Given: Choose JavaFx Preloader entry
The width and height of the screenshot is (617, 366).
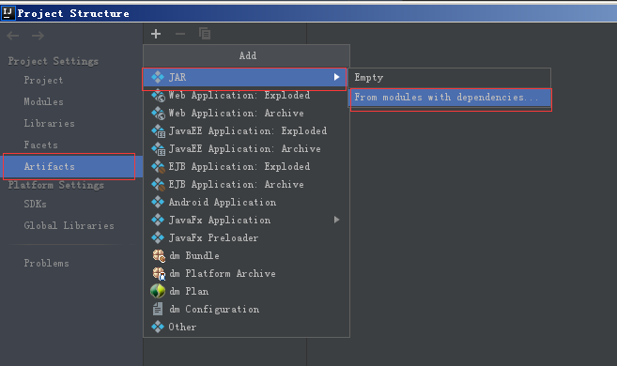Looking at the screenshot, I should click(246, 237).
